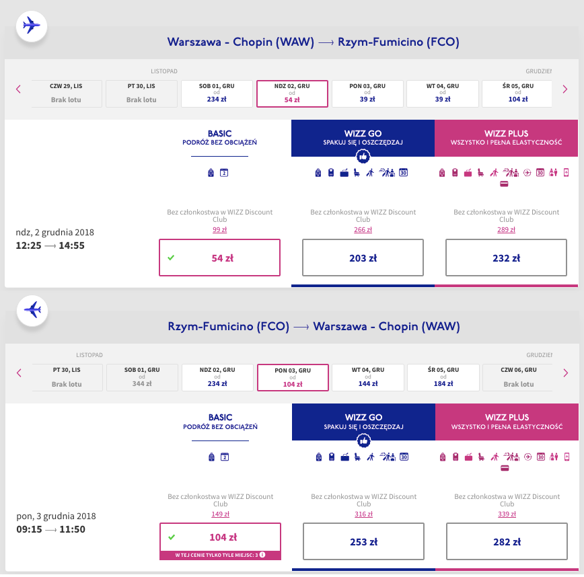
Task: Click the backpack icon under return BASIC fare
Action: (x=211, y=457)
